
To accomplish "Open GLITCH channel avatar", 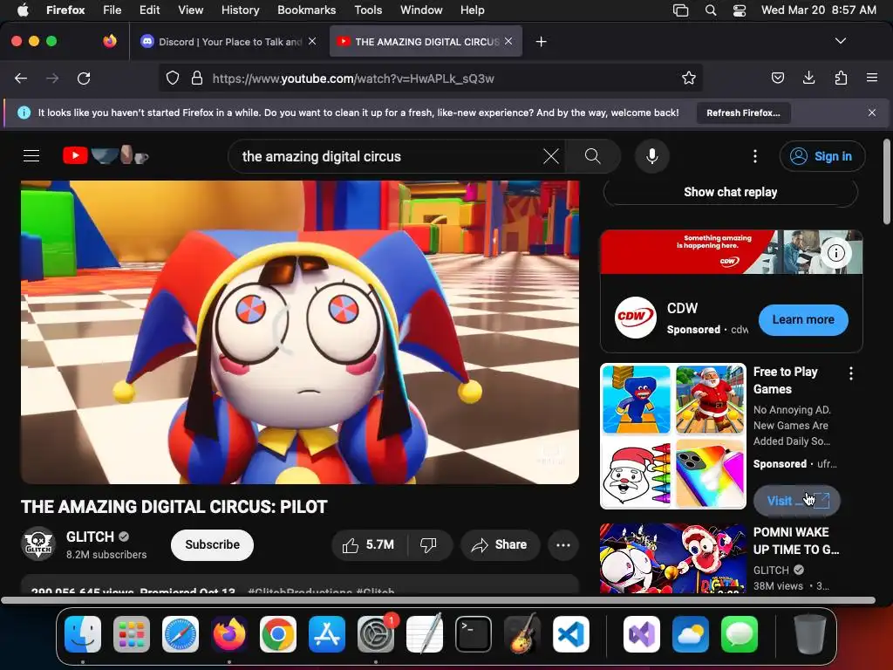I will click(38, 544).
